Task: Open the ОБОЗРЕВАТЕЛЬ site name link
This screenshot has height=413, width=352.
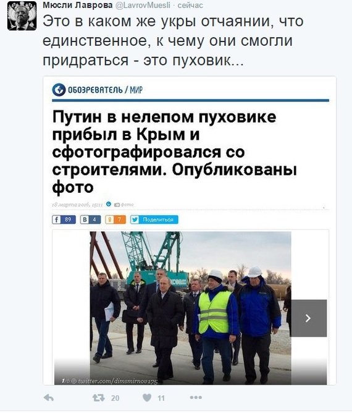Action: 95,90
